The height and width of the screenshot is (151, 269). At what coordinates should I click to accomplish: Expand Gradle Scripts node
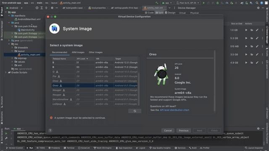[x=5, y=73]
